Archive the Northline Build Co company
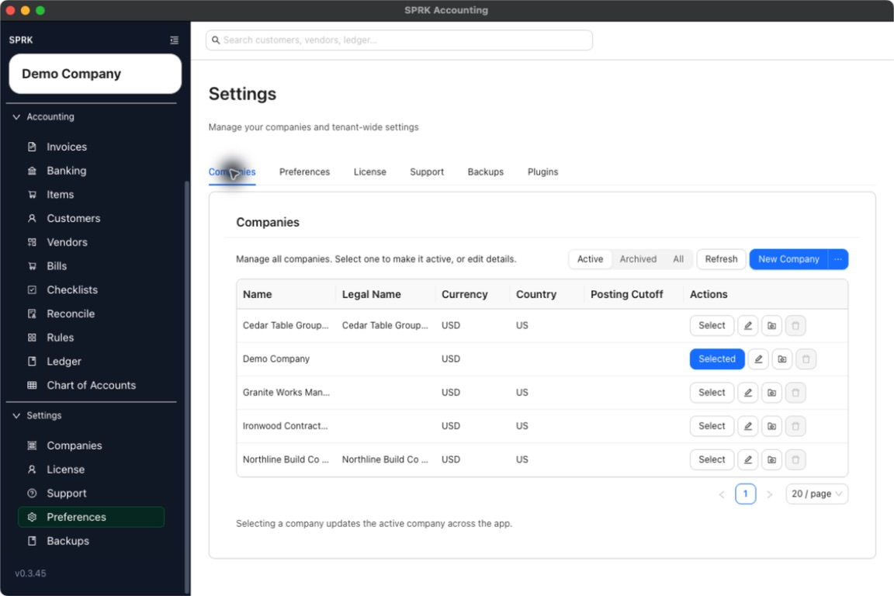The height and width of the screenshot is (596, 894). (x=771, y=459)
